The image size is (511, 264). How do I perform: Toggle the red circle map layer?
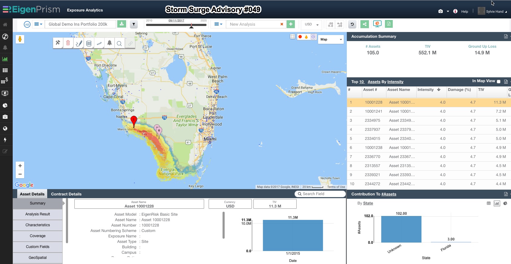coord(300,37)
